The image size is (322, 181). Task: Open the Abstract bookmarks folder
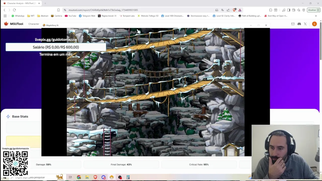(43, 16)
